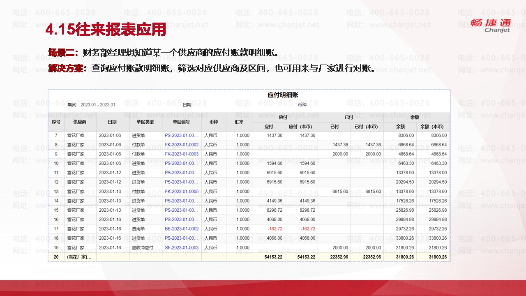Click the 单据编号 column header

coord(181,122)
